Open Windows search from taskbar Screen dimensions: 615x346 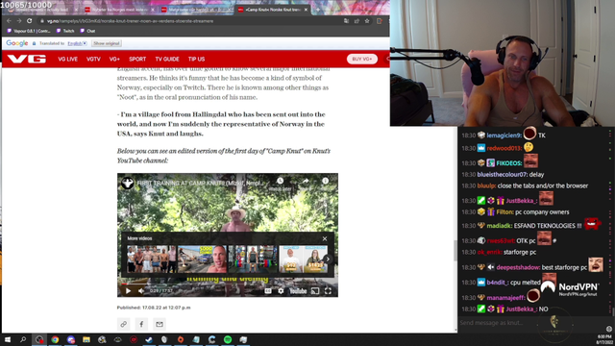click(23, 339)
